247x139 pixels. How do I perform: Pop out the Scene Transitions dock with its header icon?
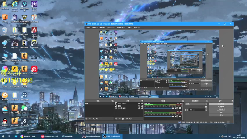pyautogui.click(x=207, y=101)
